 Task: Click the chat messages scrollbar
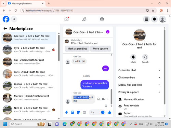pos(111,97)
